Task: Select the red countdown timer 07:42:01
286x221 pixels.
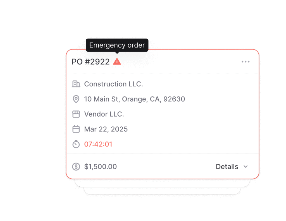Action: (98, 144)
